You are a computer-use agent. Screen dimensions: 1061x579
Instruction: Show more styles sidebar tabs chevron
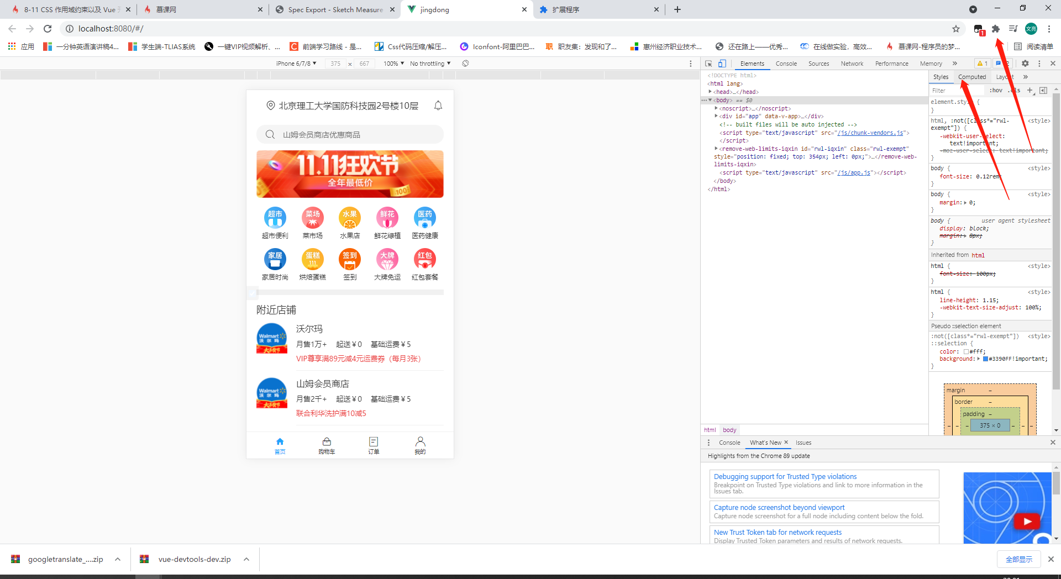[x=1026, y=77]
